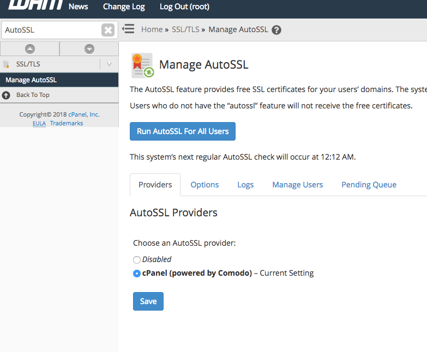427x352 pixels.
Task: Focus the AutoSSL search input field
Action: tap(51, 31)
